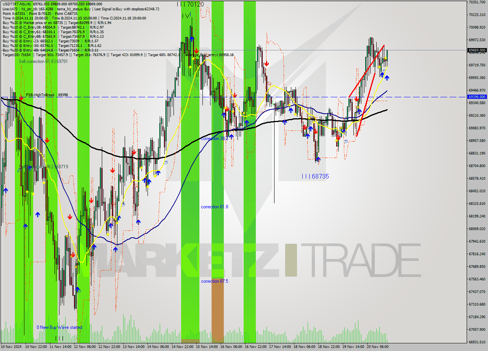
Task: Click the 69719.750 price axis label
Action: (477, 65)
